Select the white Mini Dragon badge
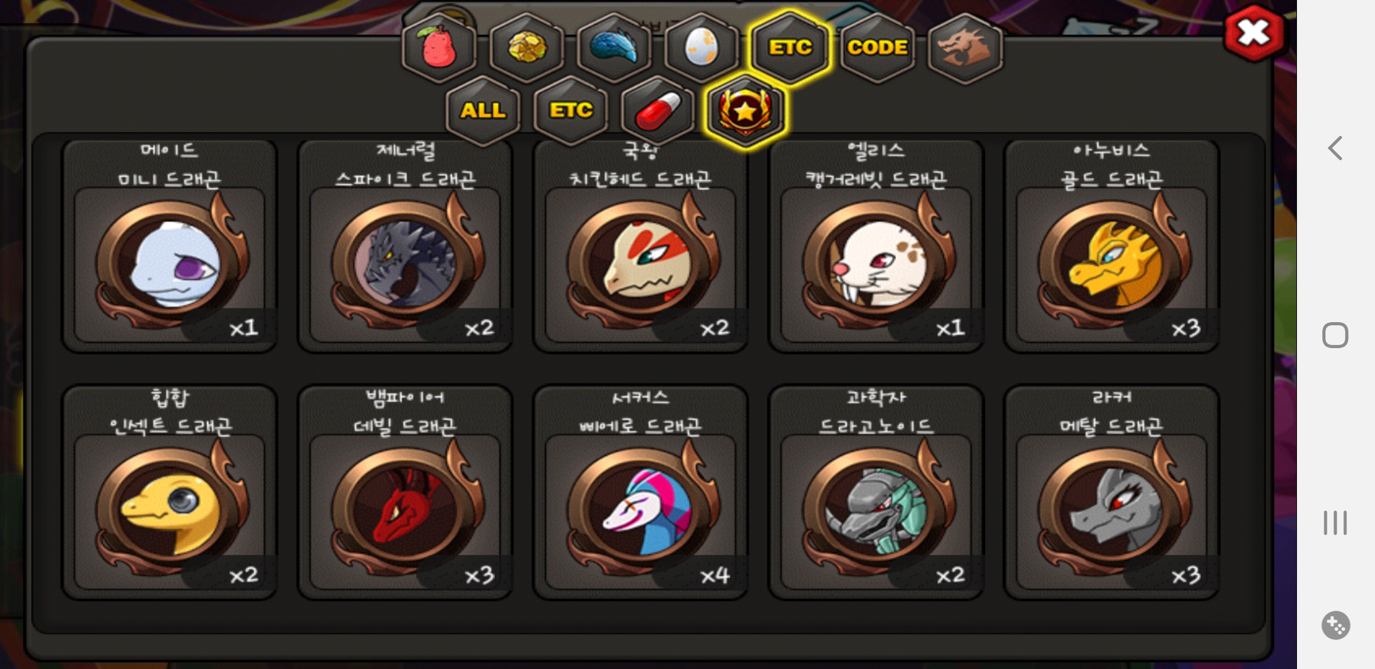The width and height of the screenshot is (1375, 669). 169,246
